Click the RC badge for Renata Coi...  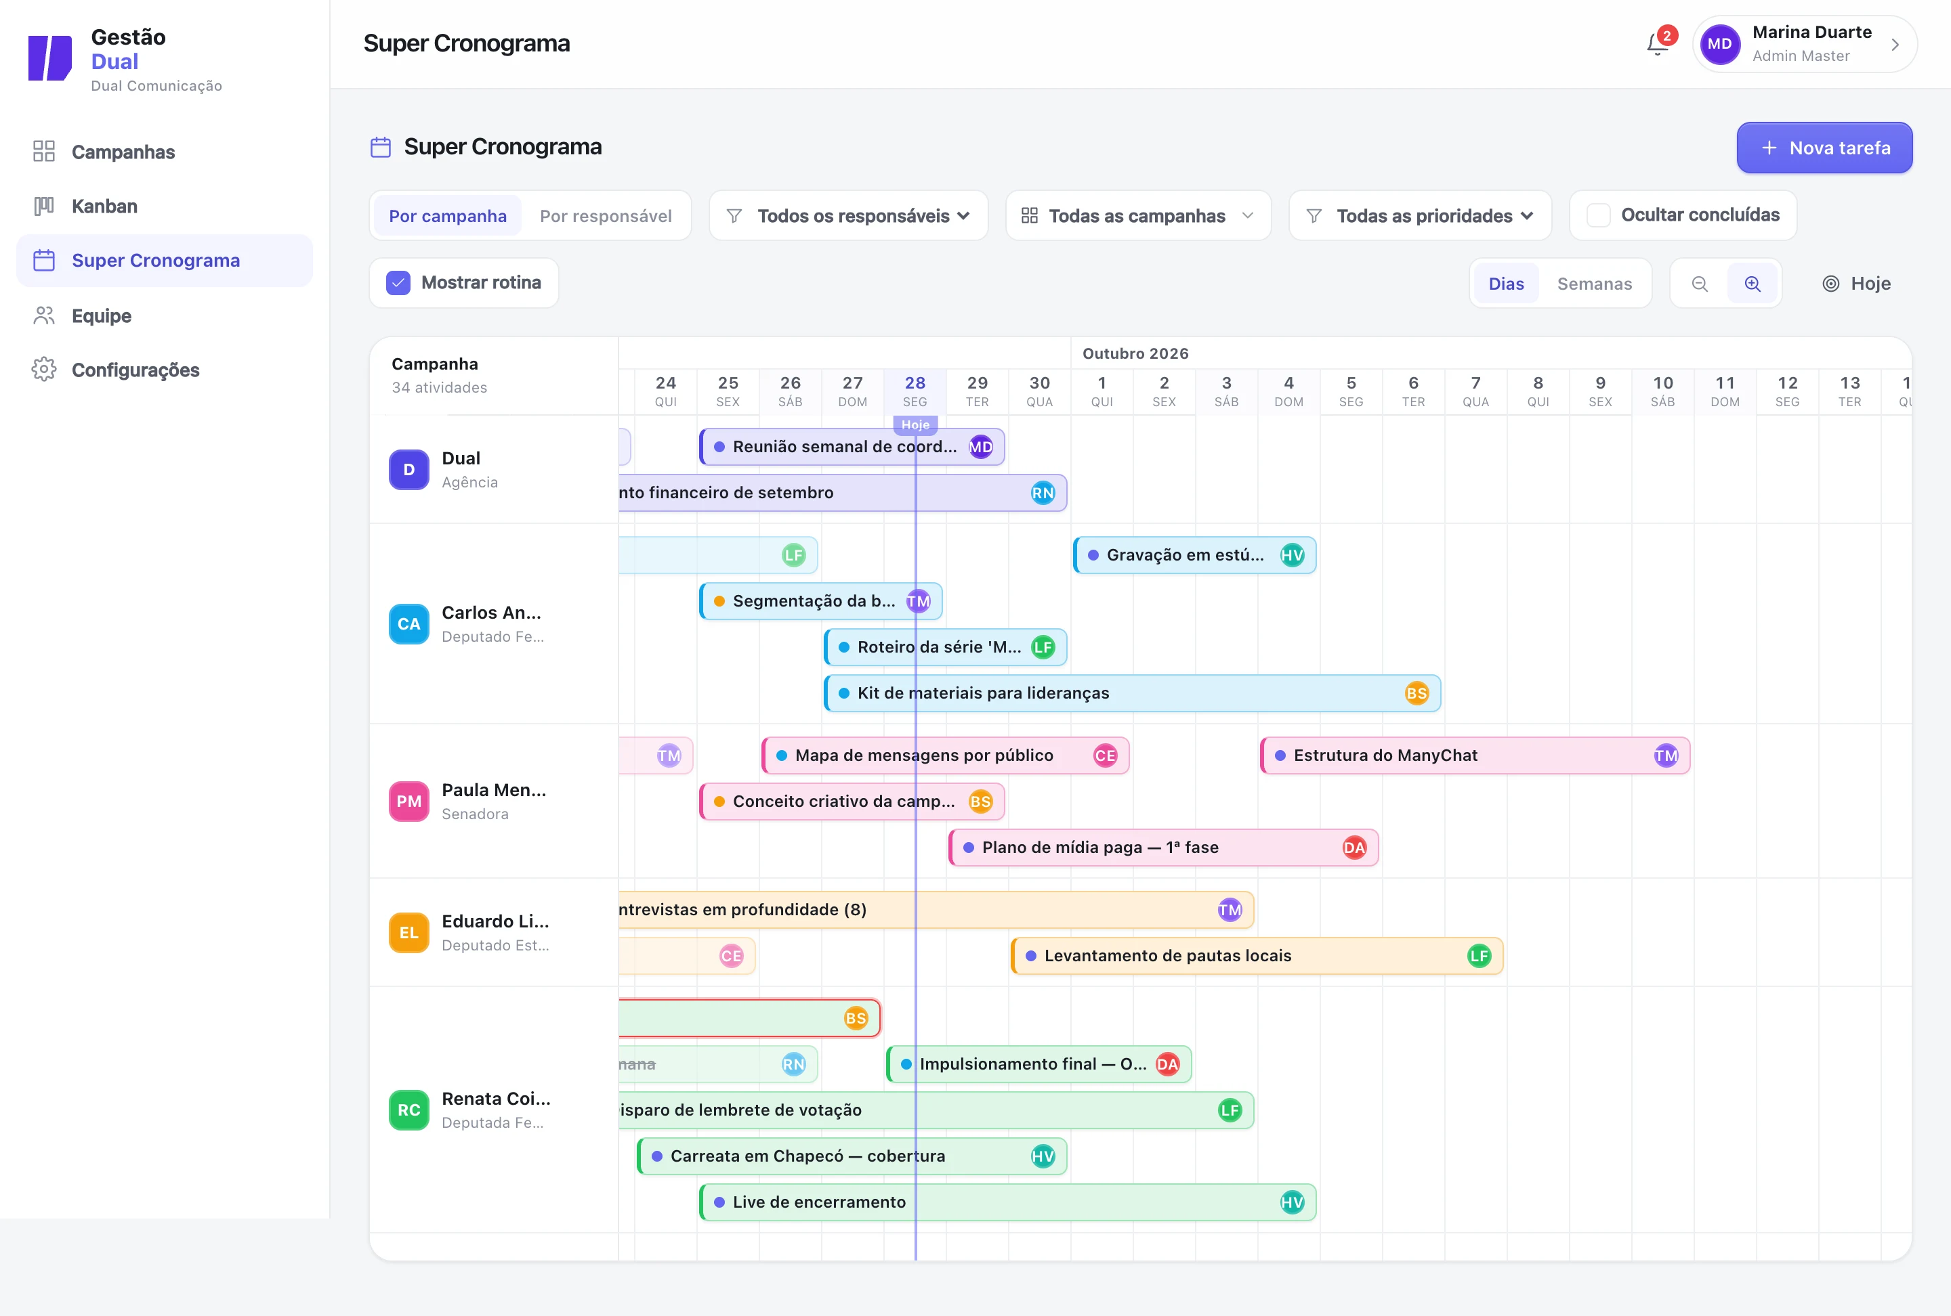pos(409,1110)
